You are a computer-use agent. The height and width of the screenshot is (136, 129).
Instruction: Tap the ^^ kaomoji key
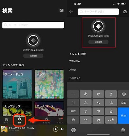coord(86,120)
